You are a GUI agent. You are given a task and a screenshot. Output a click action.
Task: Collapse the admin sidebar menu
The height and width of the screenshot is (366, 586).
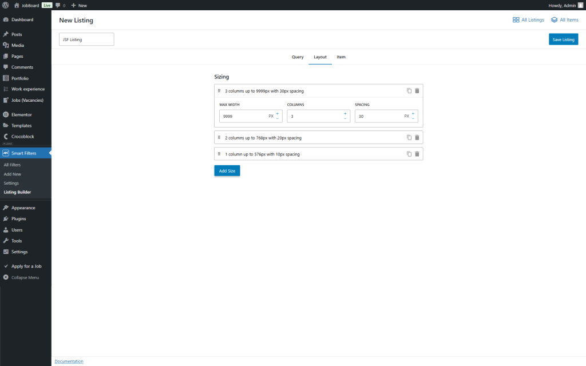tap(25, 277)
